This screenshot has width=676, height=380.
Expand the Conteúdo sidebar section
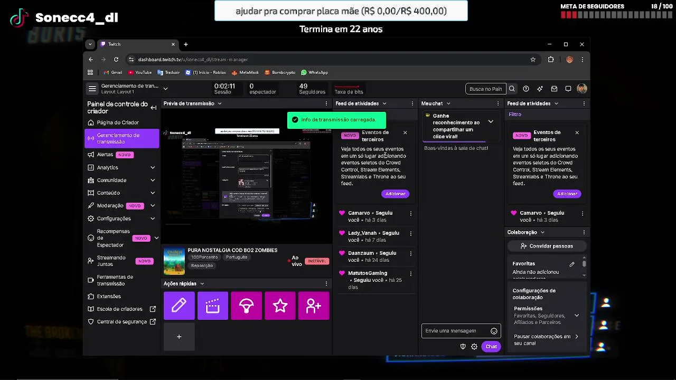pos(153,193)
